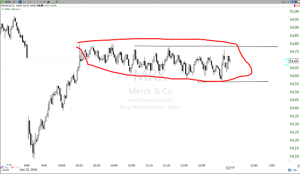Click the red Sell button
This screenshot has width=300, height=174.
tap(12, 167)
